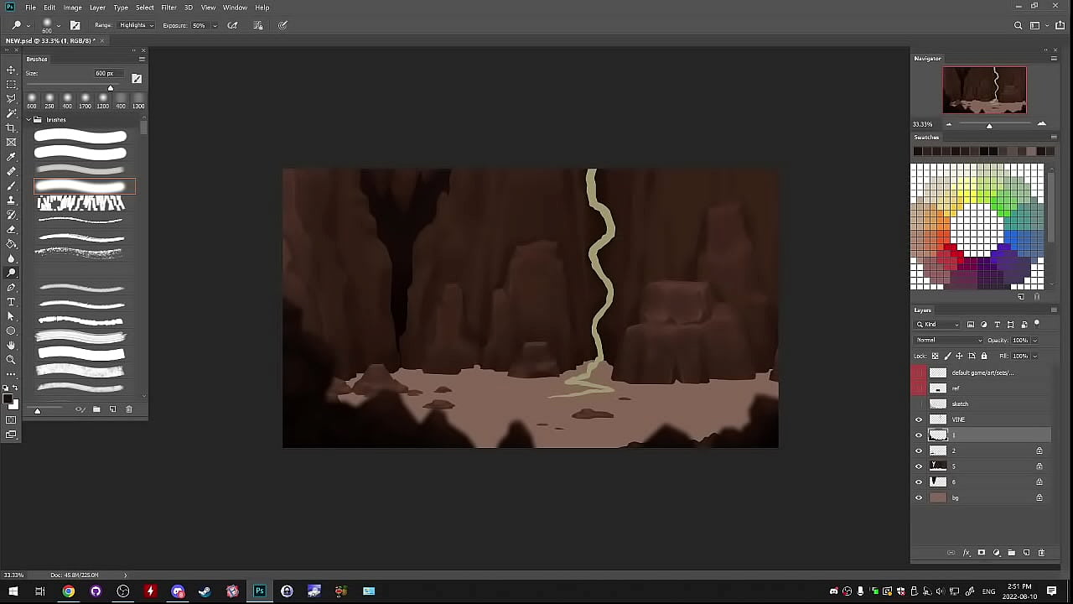Open the Image menu
The image size is (1073, 604).
pyautogui.click(x=73, y=8)
